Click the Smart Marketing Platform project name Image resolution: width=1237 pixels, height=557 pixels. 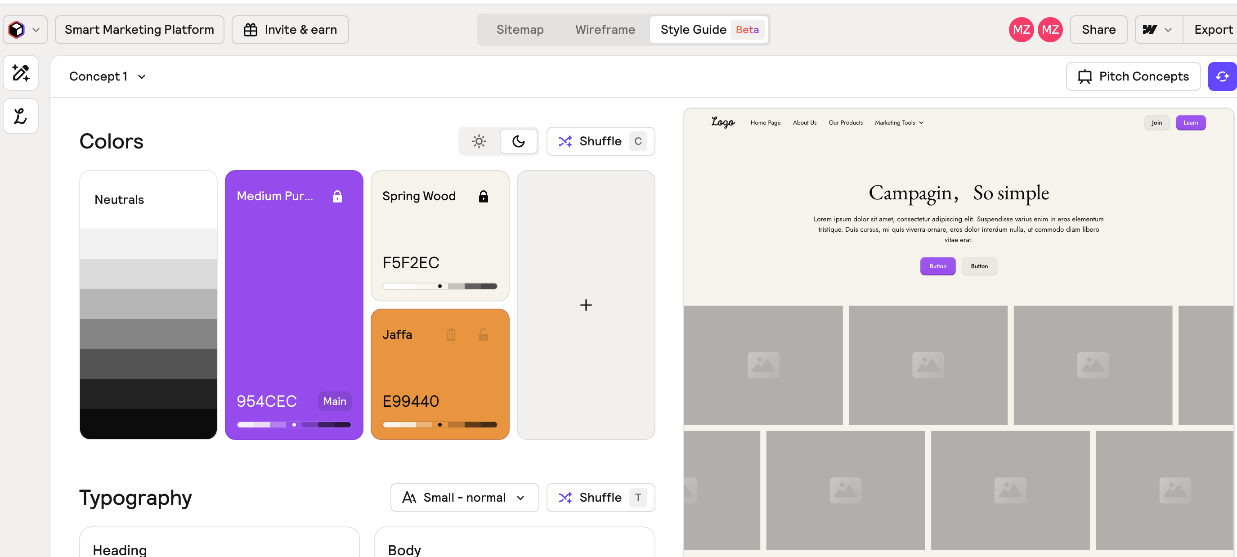pyautogui.click(x=139, y=30)
